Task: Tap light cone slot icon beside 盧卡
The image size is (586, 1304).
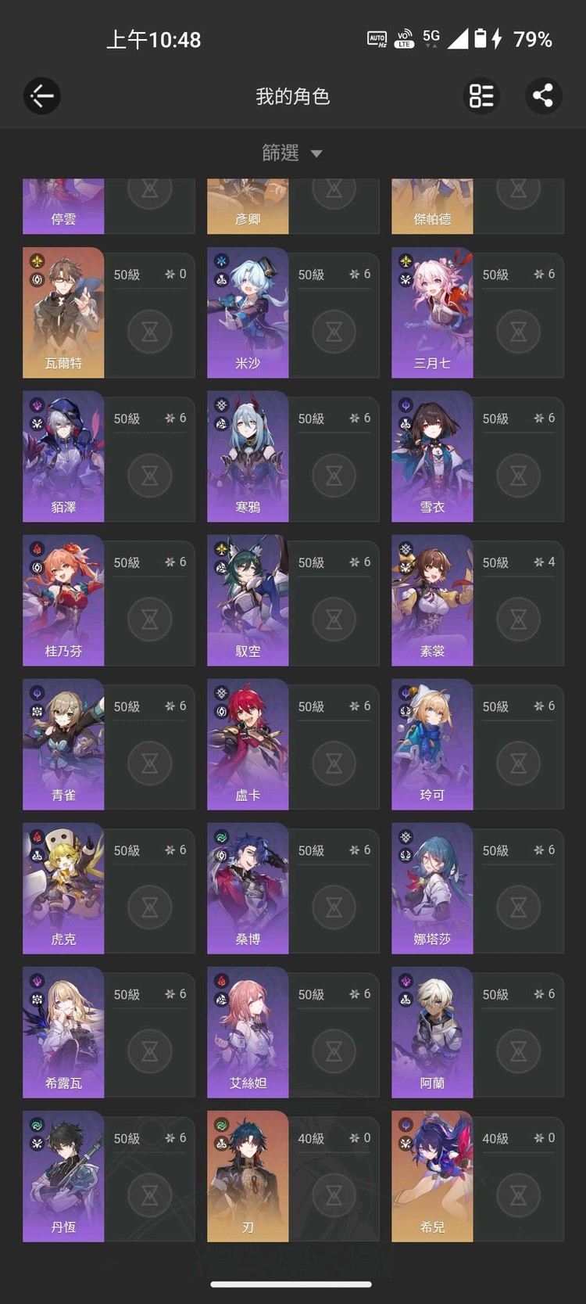Action: click(334, 763)
